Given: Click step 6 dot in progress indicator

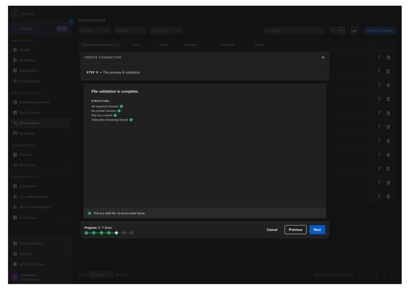Looking at the screenshot, I should pos(124,233).
